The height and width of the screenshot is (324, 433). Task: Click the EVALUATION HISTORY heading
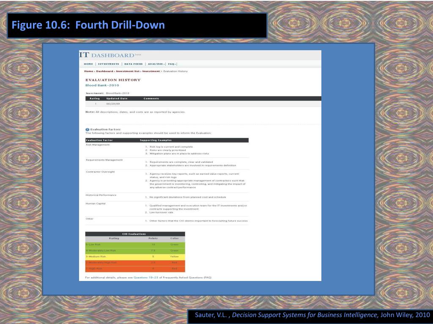[113, 80]
